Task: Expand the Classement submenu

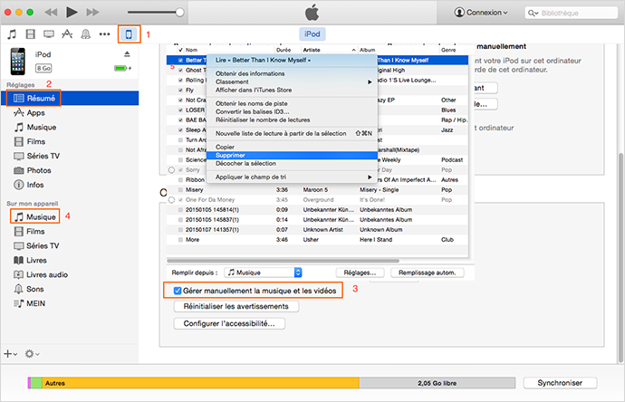Action: tap(292, 81)
